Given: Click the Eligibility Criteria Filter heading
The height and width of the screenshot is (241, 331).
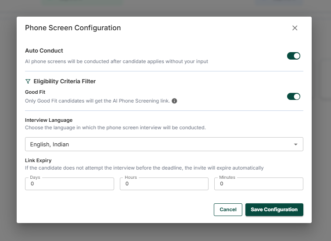Looking at the screenshot, I should [x=65, y=82].
